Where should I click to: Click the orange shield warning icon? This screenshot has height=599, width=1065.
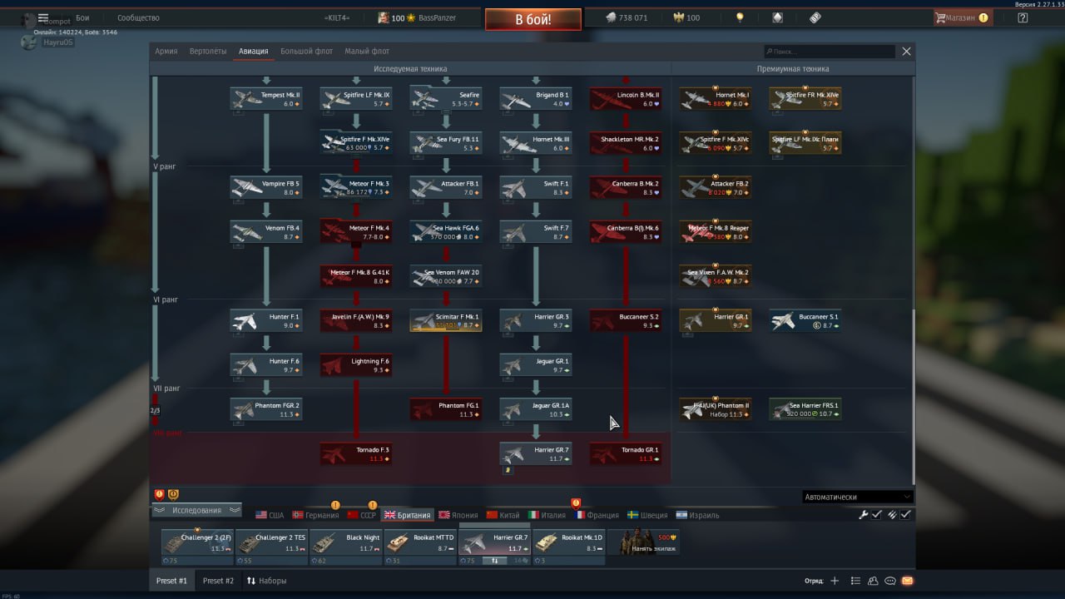click(x=173, y=494)
